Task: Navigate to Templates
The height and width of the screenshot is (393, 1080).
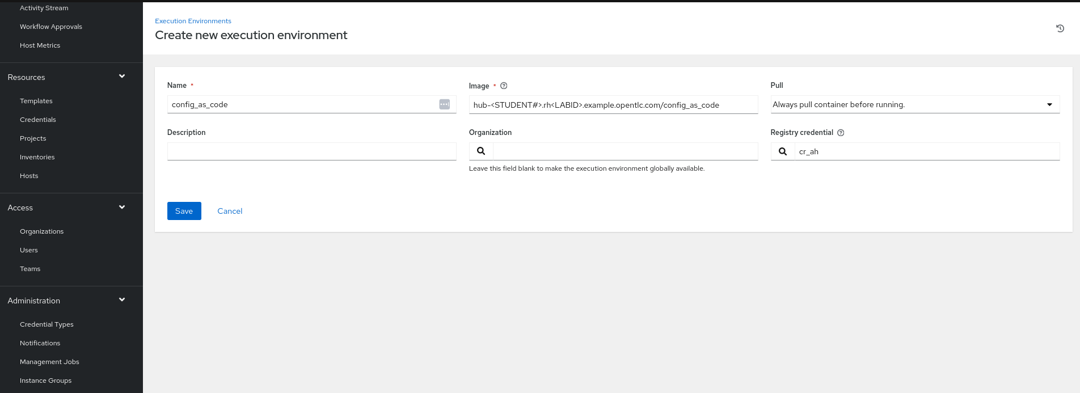Action: coord(36,101)
